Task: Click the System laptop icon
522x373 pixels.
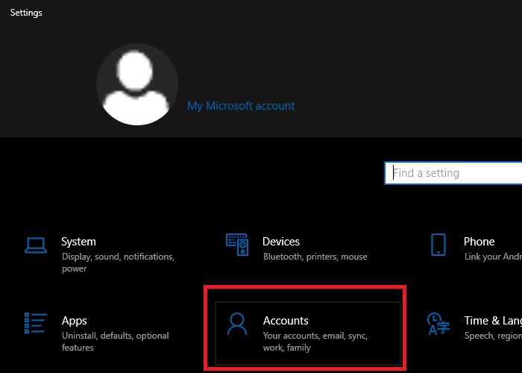Action: coord(36,245)
